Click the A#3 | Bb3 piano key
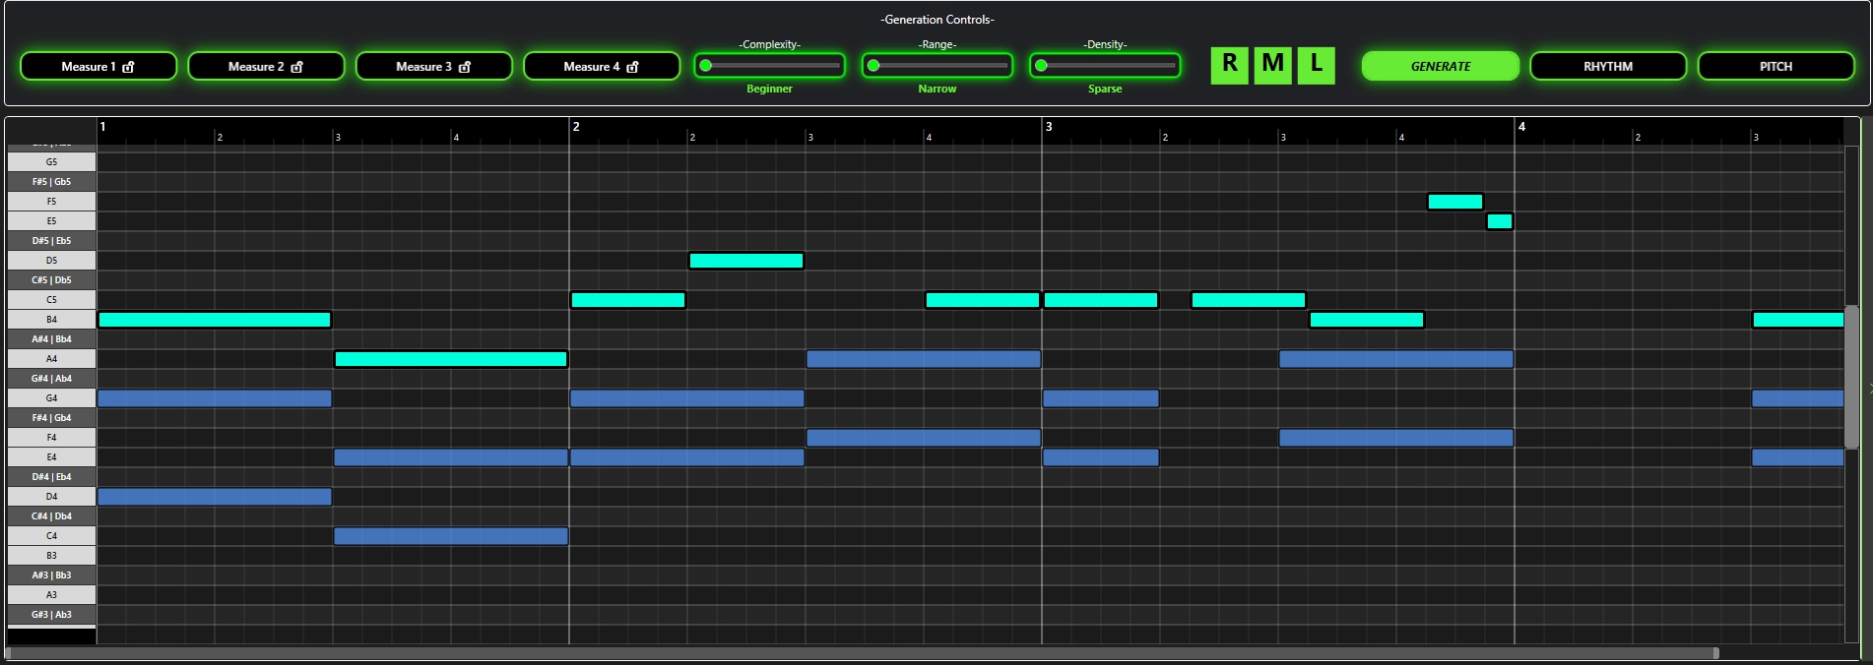Viewport: 1873px width, 665px height. point(51,574)
